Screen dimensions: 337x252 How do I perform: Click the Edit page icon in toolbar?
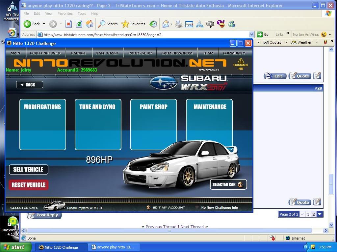click(x=189, y=24)
